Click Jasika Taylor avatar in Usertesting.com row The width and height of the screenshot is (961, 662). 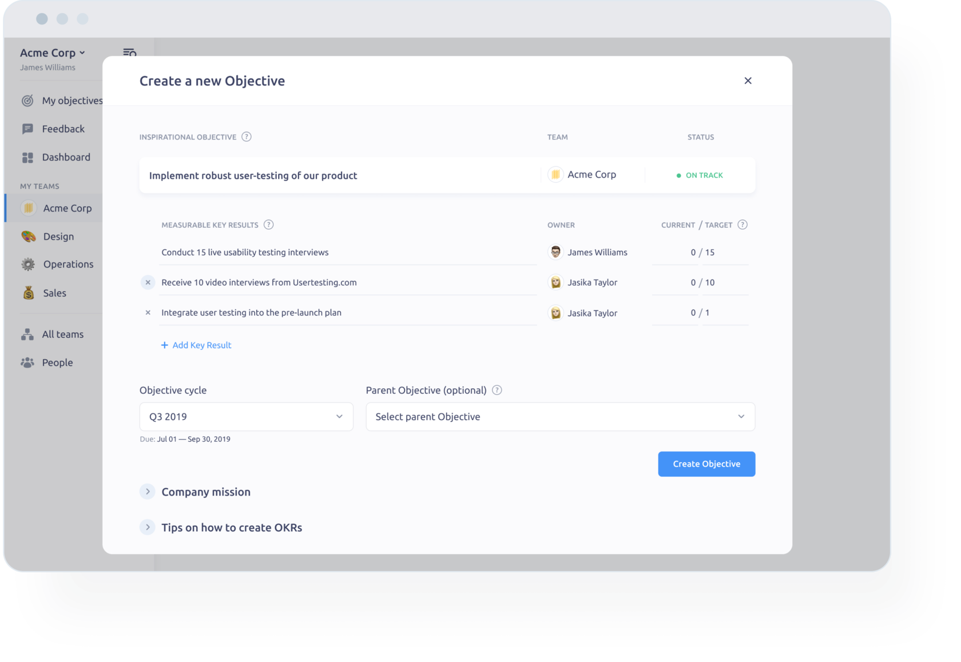click(555, 282)
